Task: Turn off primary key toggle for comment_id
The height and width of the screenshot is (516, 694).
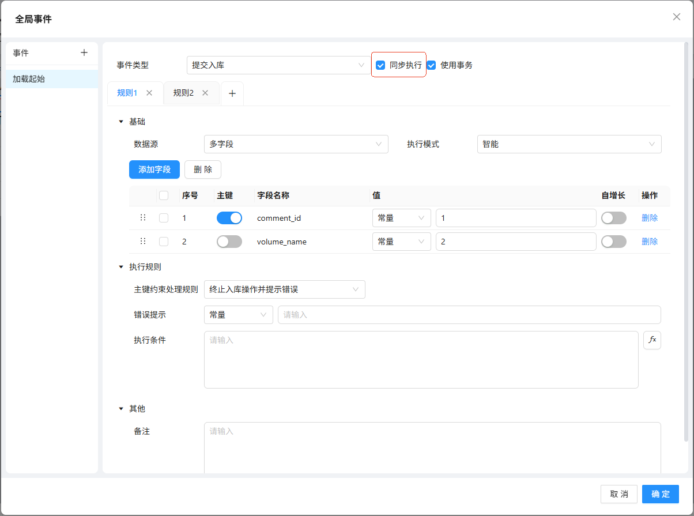Action: pos(229,218)
